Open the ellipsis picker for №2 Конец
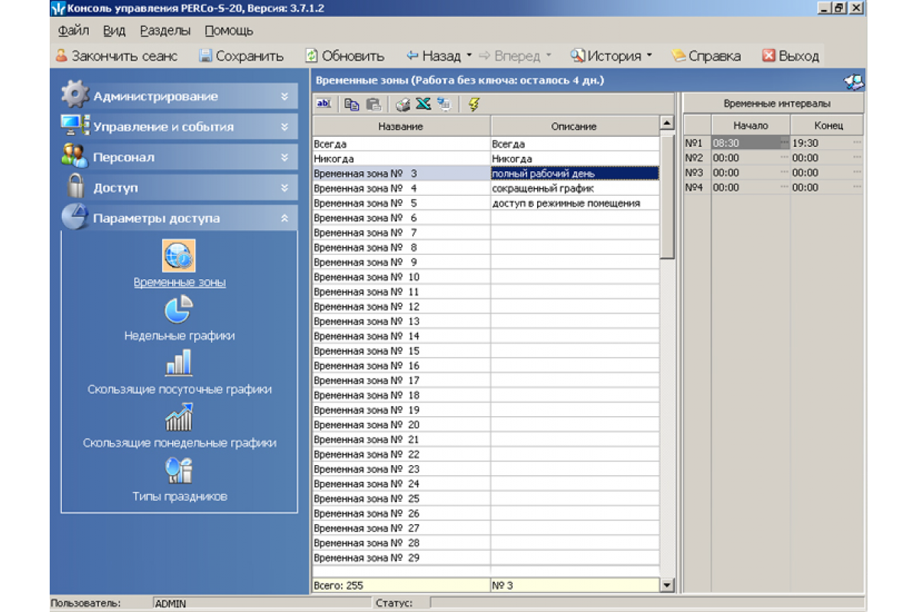Screen dimensions: 918x612 (857, 158)
